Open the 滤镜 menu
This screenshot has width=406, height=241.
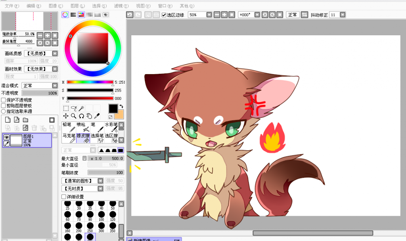[x=121, y=6]
